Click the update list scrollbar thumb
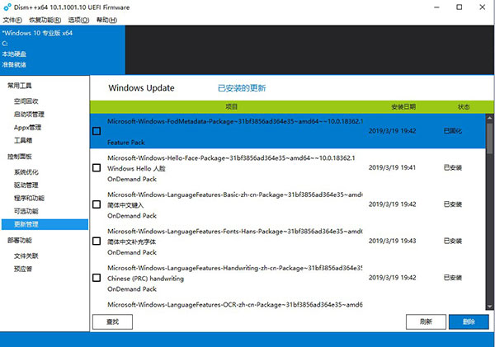Viewport: 495px width, 347px height. 489,138
